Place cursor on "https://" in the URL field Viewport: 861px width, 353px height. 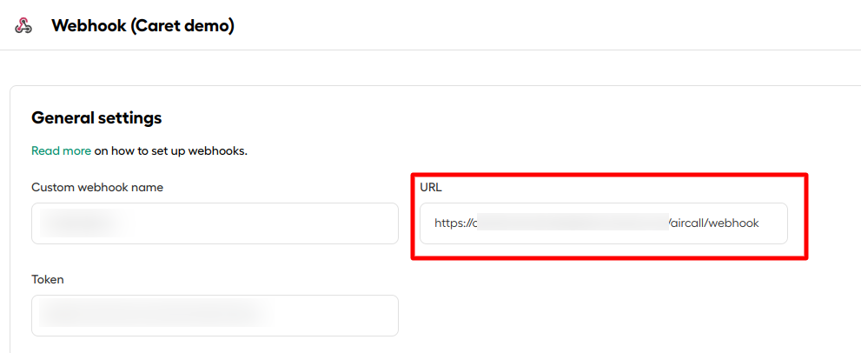pyautogui.click(x=453, y=223)
